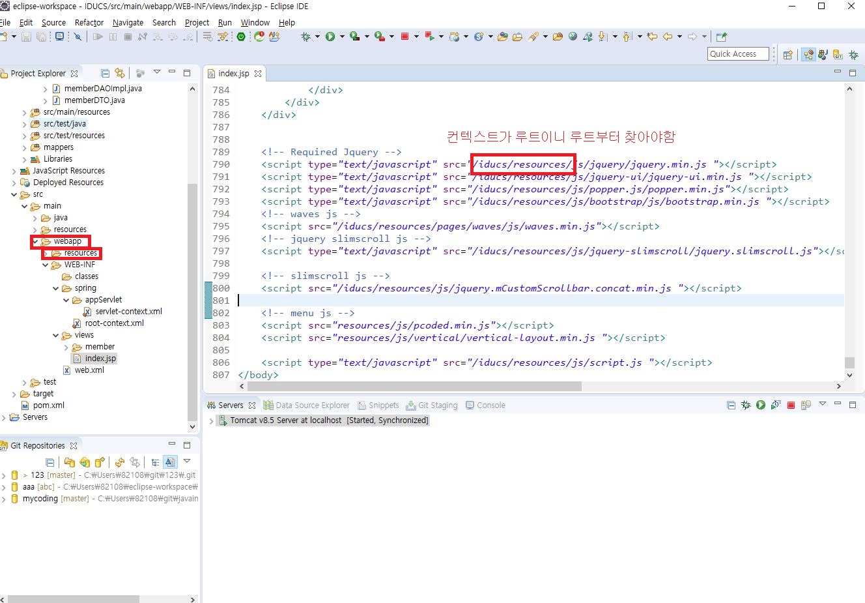Image resolution: width=865 pixels, height=603 pixels.
Task: Collapse the WEB-INF folder
Action: point(46,265)
